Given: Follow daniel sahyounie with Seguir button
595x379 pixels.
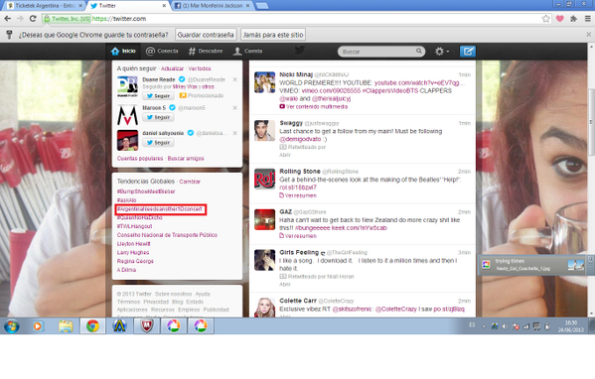Looking at the screenshot, I should [x=158, y=143].
